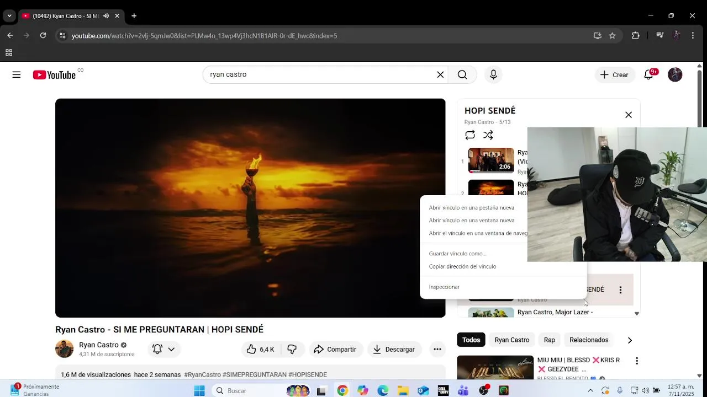
Task: Mute the tab via speaker icon
Action: coord(106,16)
